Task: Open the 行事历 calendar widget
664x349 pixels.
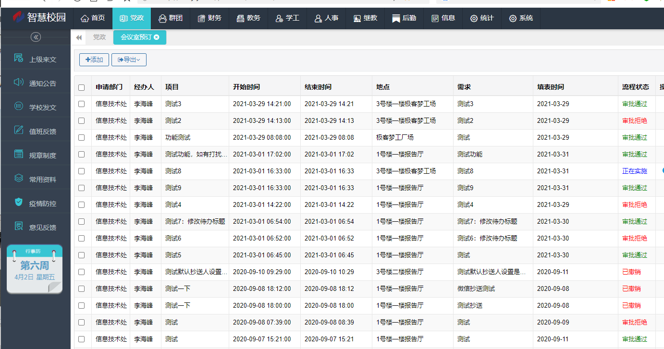Action: point(35,269)
